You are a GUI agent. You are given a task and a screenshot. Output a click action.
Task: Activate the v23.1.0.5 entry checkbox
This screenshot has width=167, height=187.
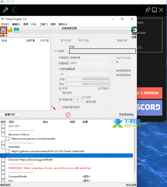pos(3,126)
